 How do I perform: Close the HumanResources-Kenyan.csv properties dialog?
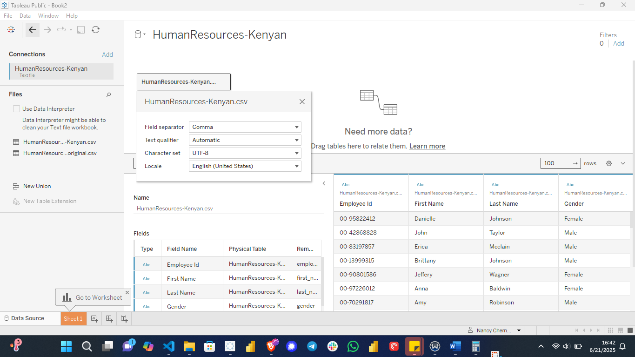click(x=302, y=101)
